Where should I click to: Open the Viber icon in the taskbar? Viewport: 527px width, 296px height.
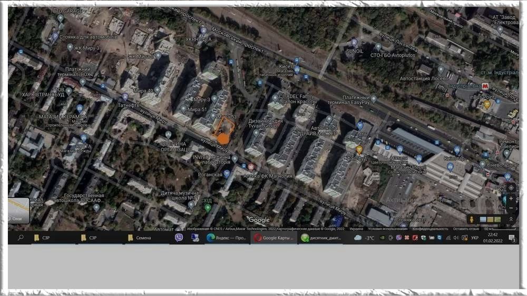click(x=179, y=238)
